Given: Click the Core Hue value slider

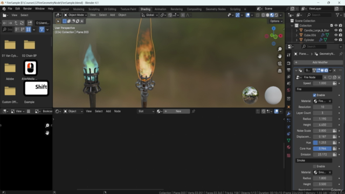Looking at the screenshot, I should point(322,149).
